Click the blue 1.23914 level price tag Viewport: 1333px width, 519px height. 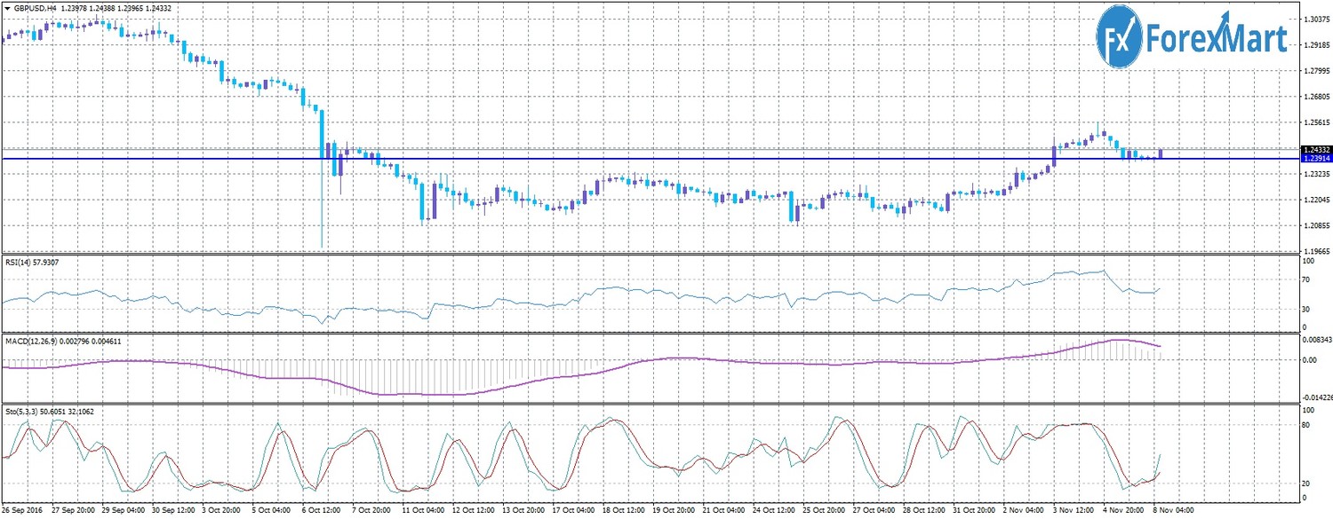click(1315, 158)
